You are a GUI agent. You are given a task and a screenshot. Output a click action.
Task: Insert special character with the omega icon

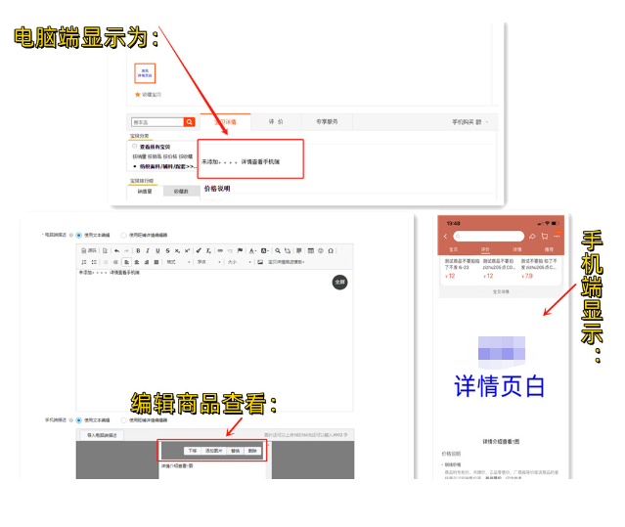331,250
